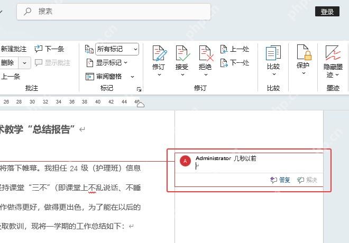Click the text 做得更出色
The width and height of the screenshot is (349, 243).
62,207
